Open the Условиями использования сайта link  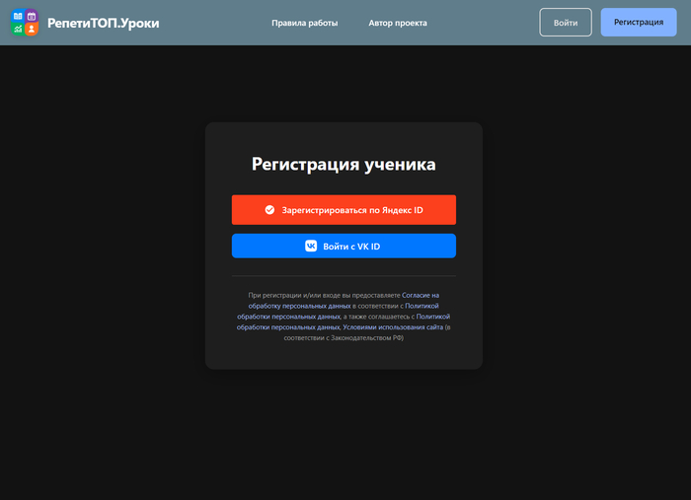click(393, 327)
